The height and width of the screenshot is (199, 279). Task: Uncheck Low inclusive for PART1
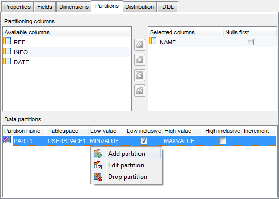point(144,141)
